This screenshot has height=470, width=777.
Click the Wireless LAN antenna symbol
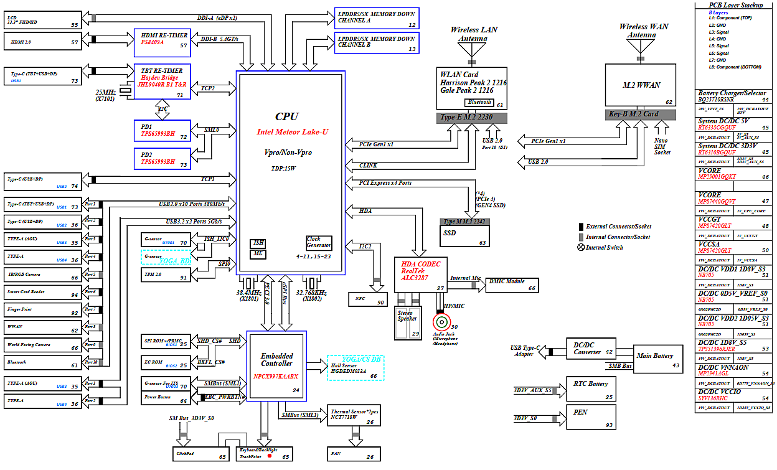473,51
